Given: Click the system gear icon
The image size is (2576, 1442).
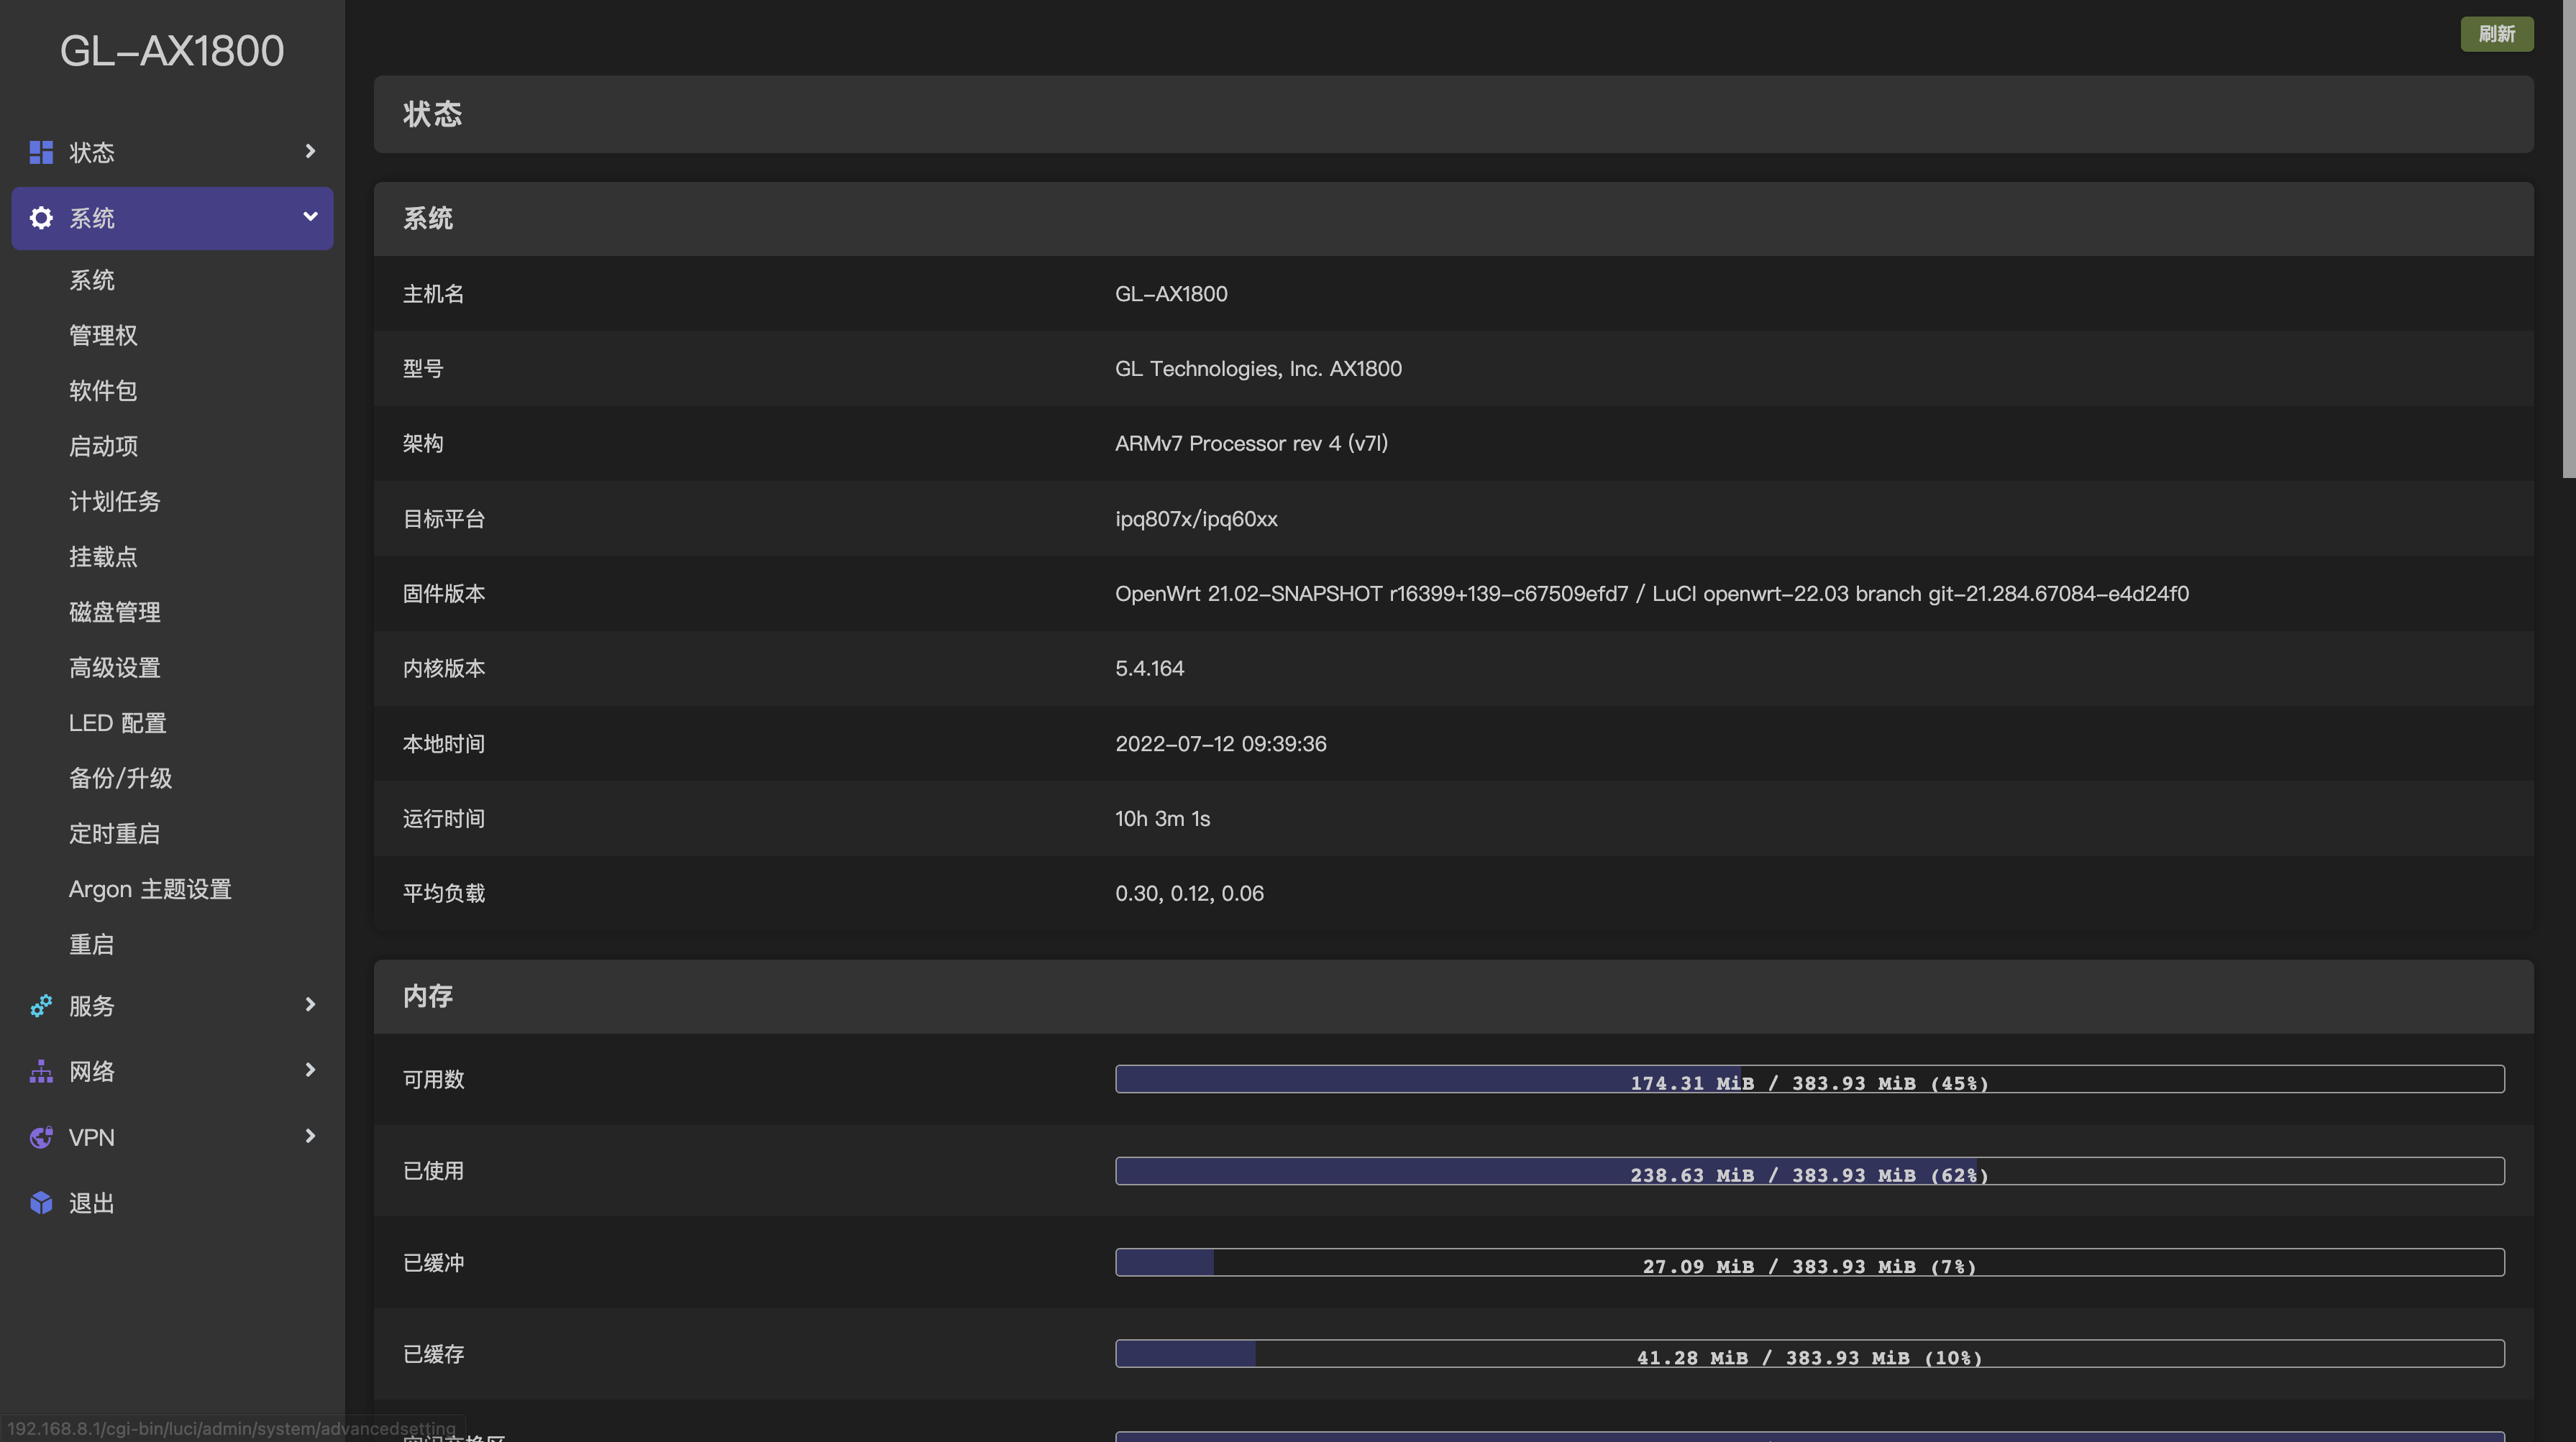Looking at the screenshot, I should [41, 218].
